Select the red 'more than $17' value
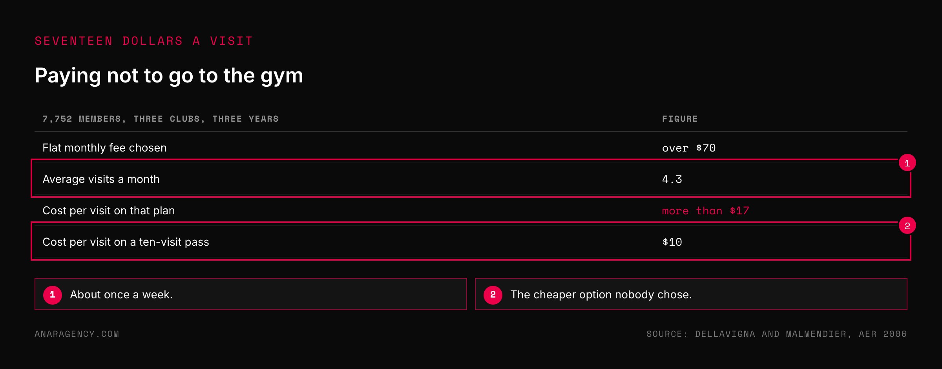The width and height of the screenshot is (942, 369). (x=705, y=211)
